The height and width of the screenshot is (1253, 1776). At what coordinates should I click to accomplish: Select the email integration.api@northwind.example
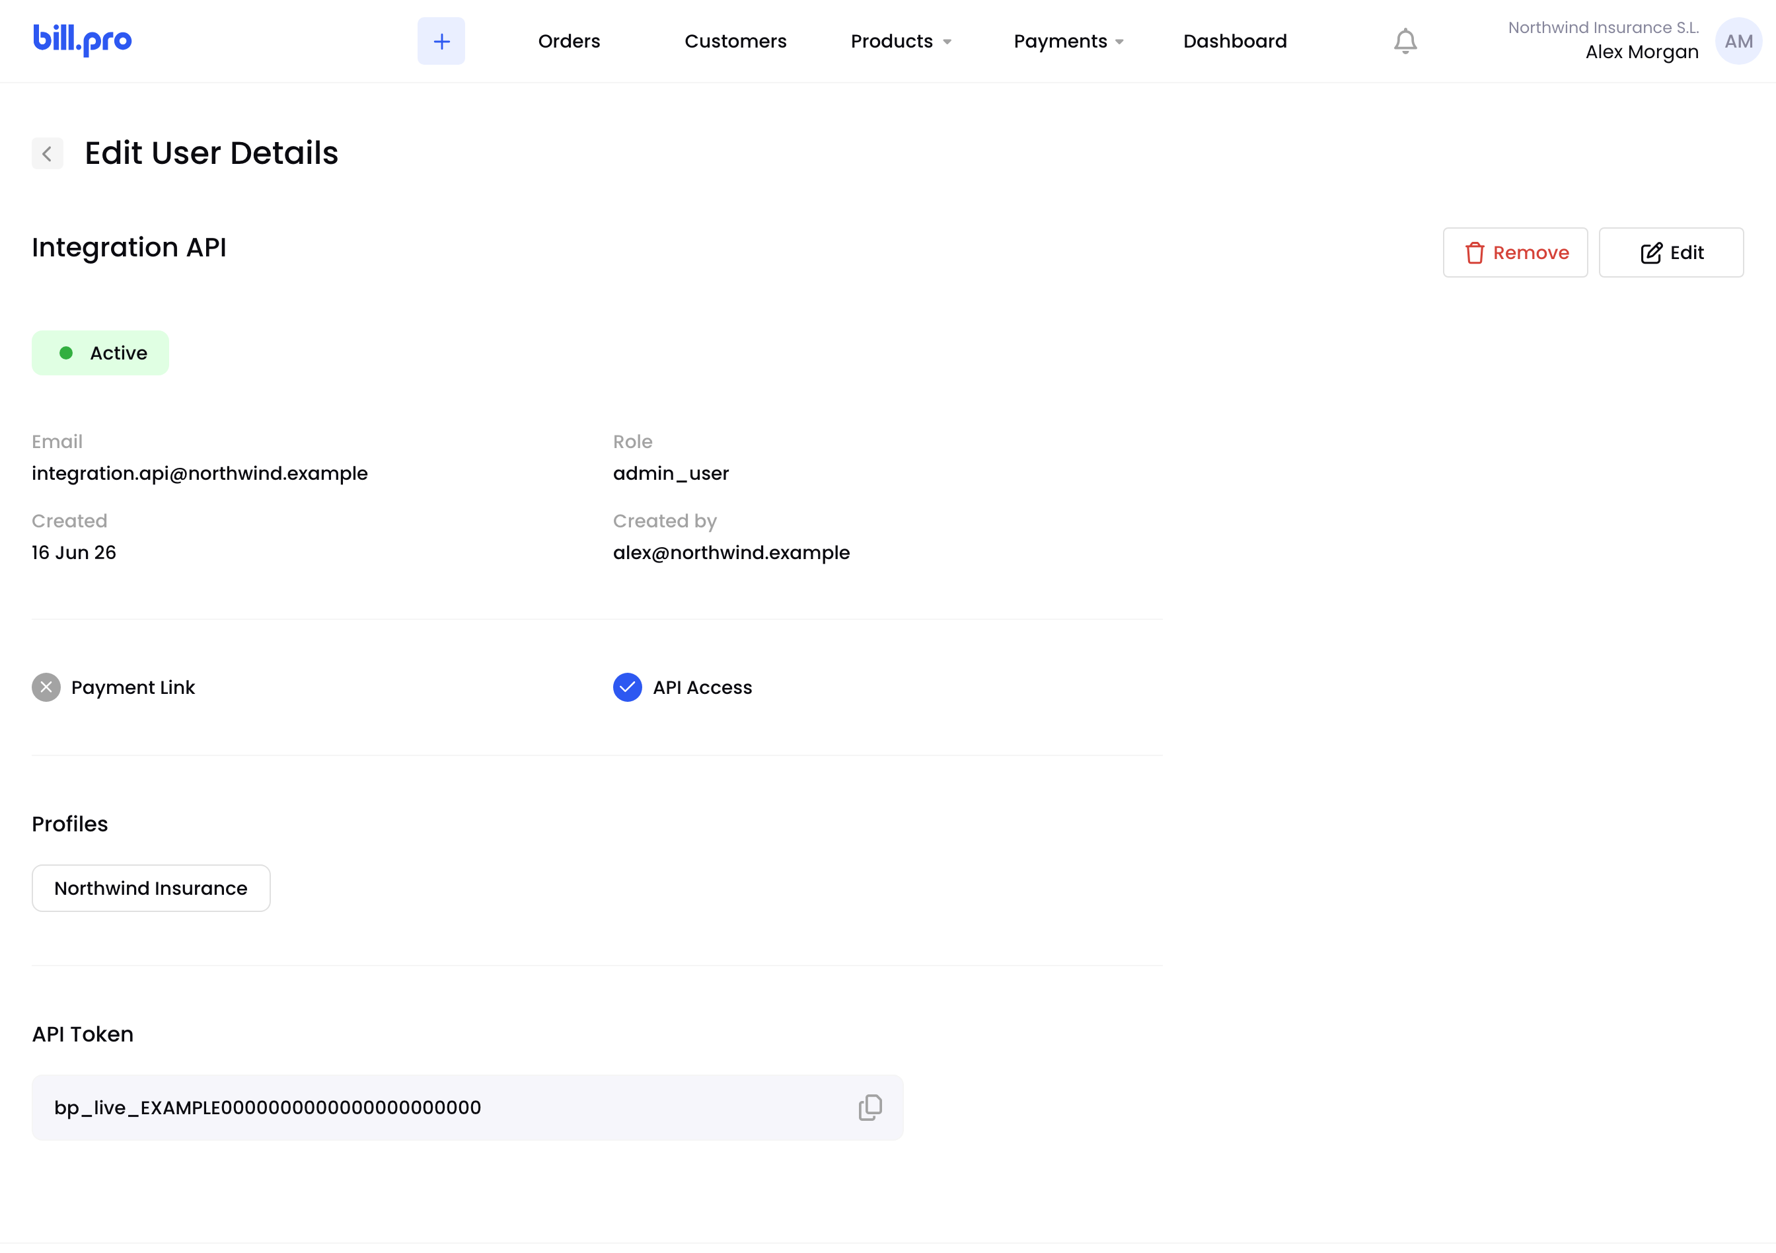point(200,473)
